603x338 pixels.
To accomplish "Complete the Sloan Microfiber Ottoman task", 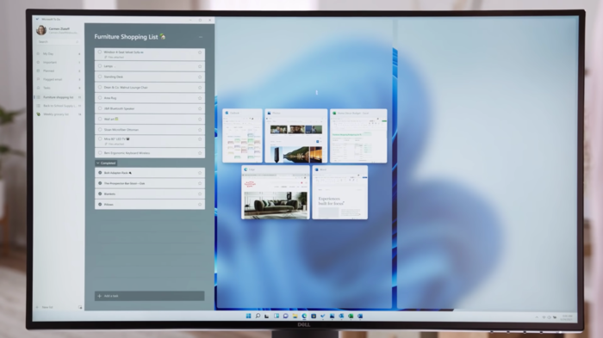I will point(100,130).
